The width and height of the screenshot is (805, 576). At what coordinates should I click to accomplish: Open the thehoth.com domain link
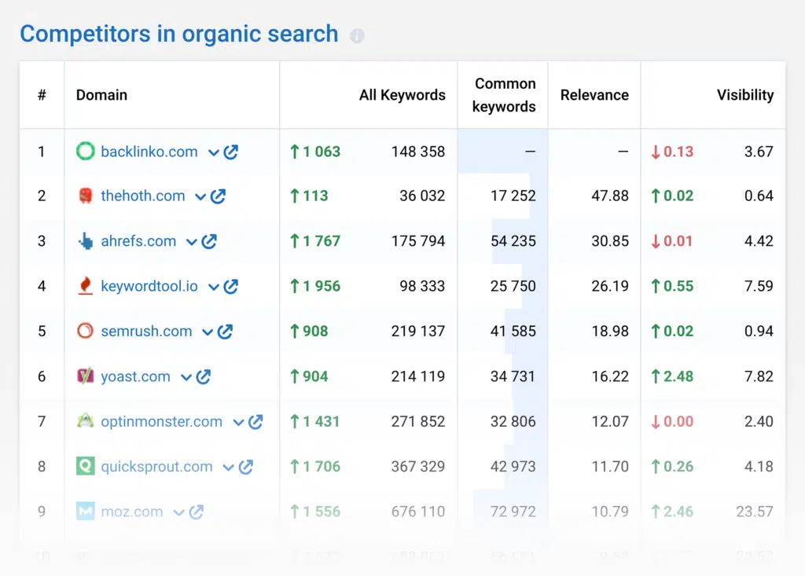[x=142, y=196]
